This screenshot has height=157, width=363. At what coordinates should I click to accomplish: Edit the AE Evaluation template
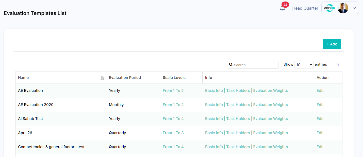[320, 91]
